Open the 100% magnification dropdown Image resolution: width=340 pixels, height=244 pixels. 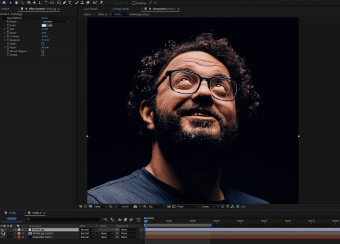100,207
